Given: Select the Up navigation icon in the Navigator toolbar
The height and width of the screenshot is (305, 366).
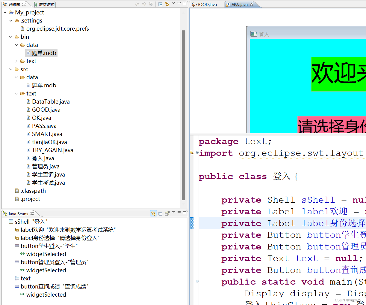Looking at the screenshot, I should (151, 4).
